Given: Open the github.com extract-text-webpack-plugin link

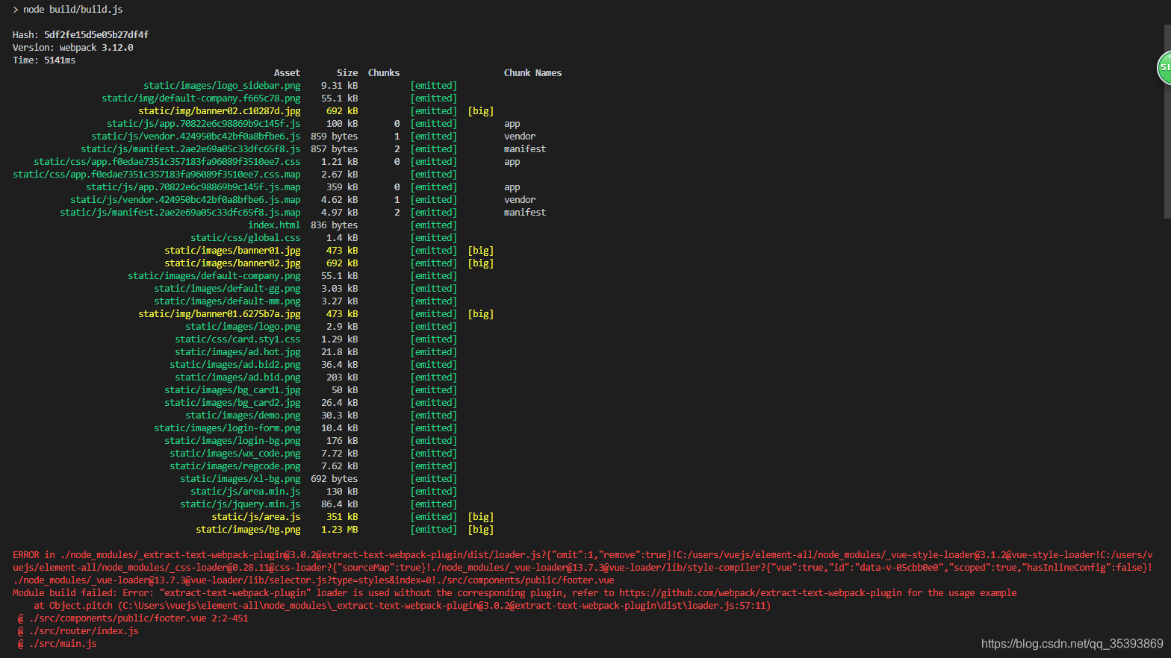Looking at the screenshot, I should pyautogui.click(x=760, y=593).
